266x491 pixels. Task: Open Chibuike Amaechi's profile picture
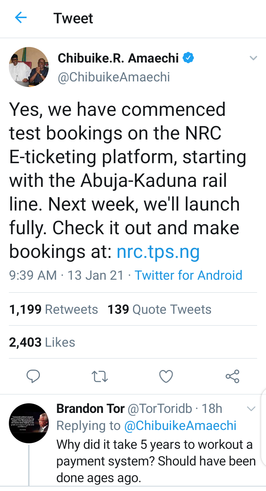tap(29, 67)
